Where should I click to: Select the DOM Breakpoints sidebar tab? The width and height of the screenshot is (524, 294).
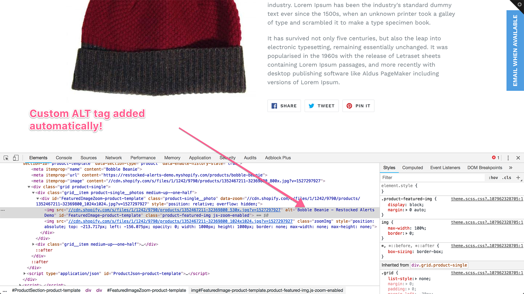pyautogui.click(x=485, y=168)
